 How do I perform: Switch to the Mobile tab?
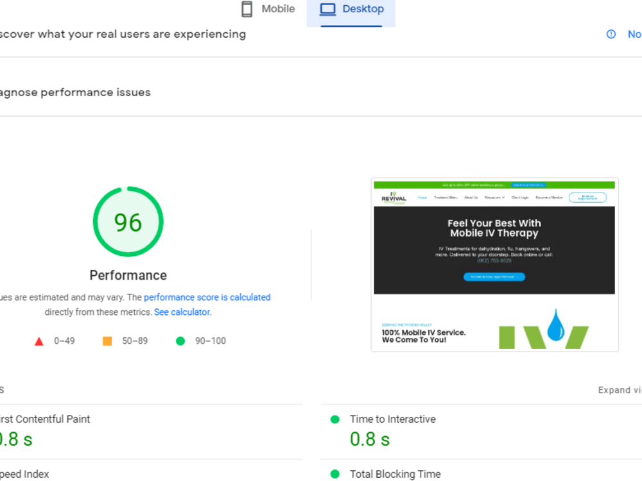click(268, 9)
